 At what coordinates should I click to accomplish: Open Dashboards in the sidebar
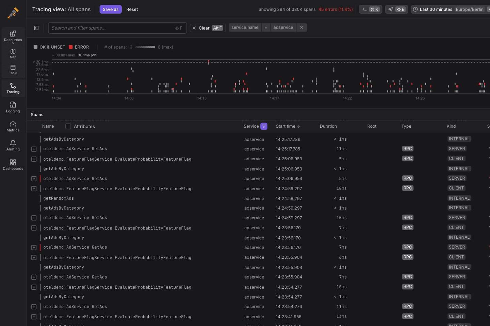tap(13, 164)
